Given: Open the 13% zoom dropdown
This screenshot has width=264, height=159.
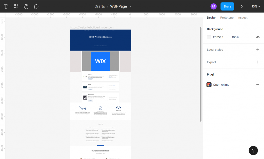Looking at the screenshot, I should [x=255, y=6].
